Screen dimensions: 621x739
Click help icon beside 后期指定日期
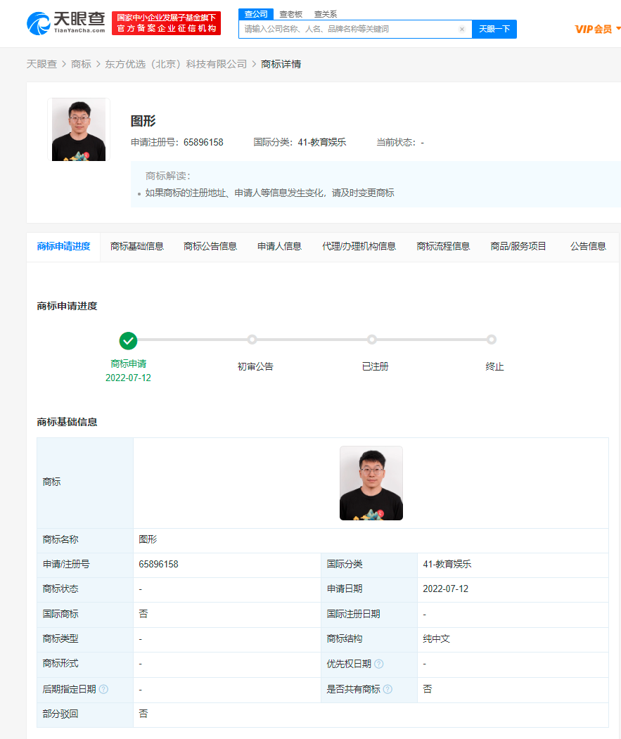pos(103,689)
